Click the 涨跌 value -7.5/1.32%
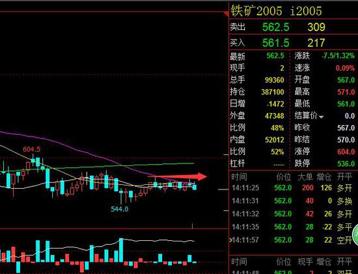This screenshot has height=274, width=358. point(338,55)
